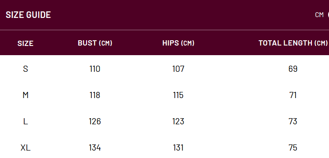Click bust value 110
329x158 pixels.
(95, 69)
